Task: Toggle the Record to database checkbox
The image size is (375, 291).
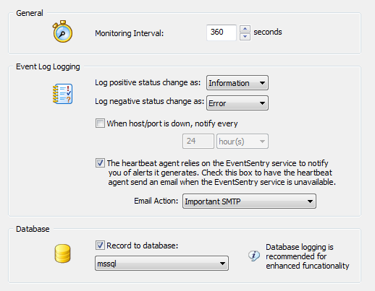Action: click(100, 246)
